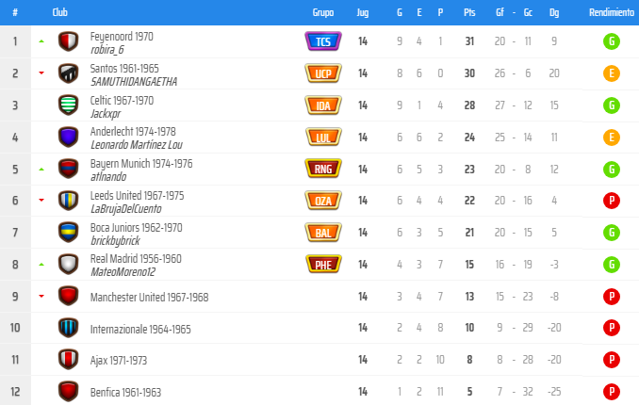Click the RNG group badge for Bayern Munich
The width and height of the screenshot is (639, 405).
[323, 169]
